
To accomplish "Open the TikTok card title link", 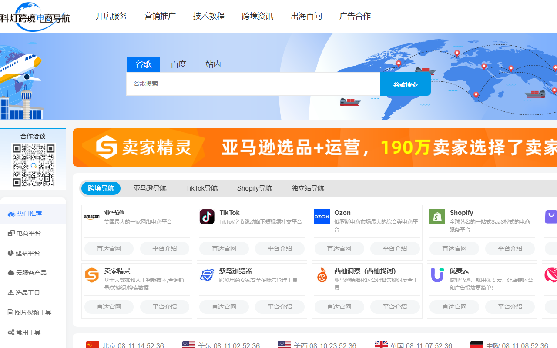I will point(230,213).
